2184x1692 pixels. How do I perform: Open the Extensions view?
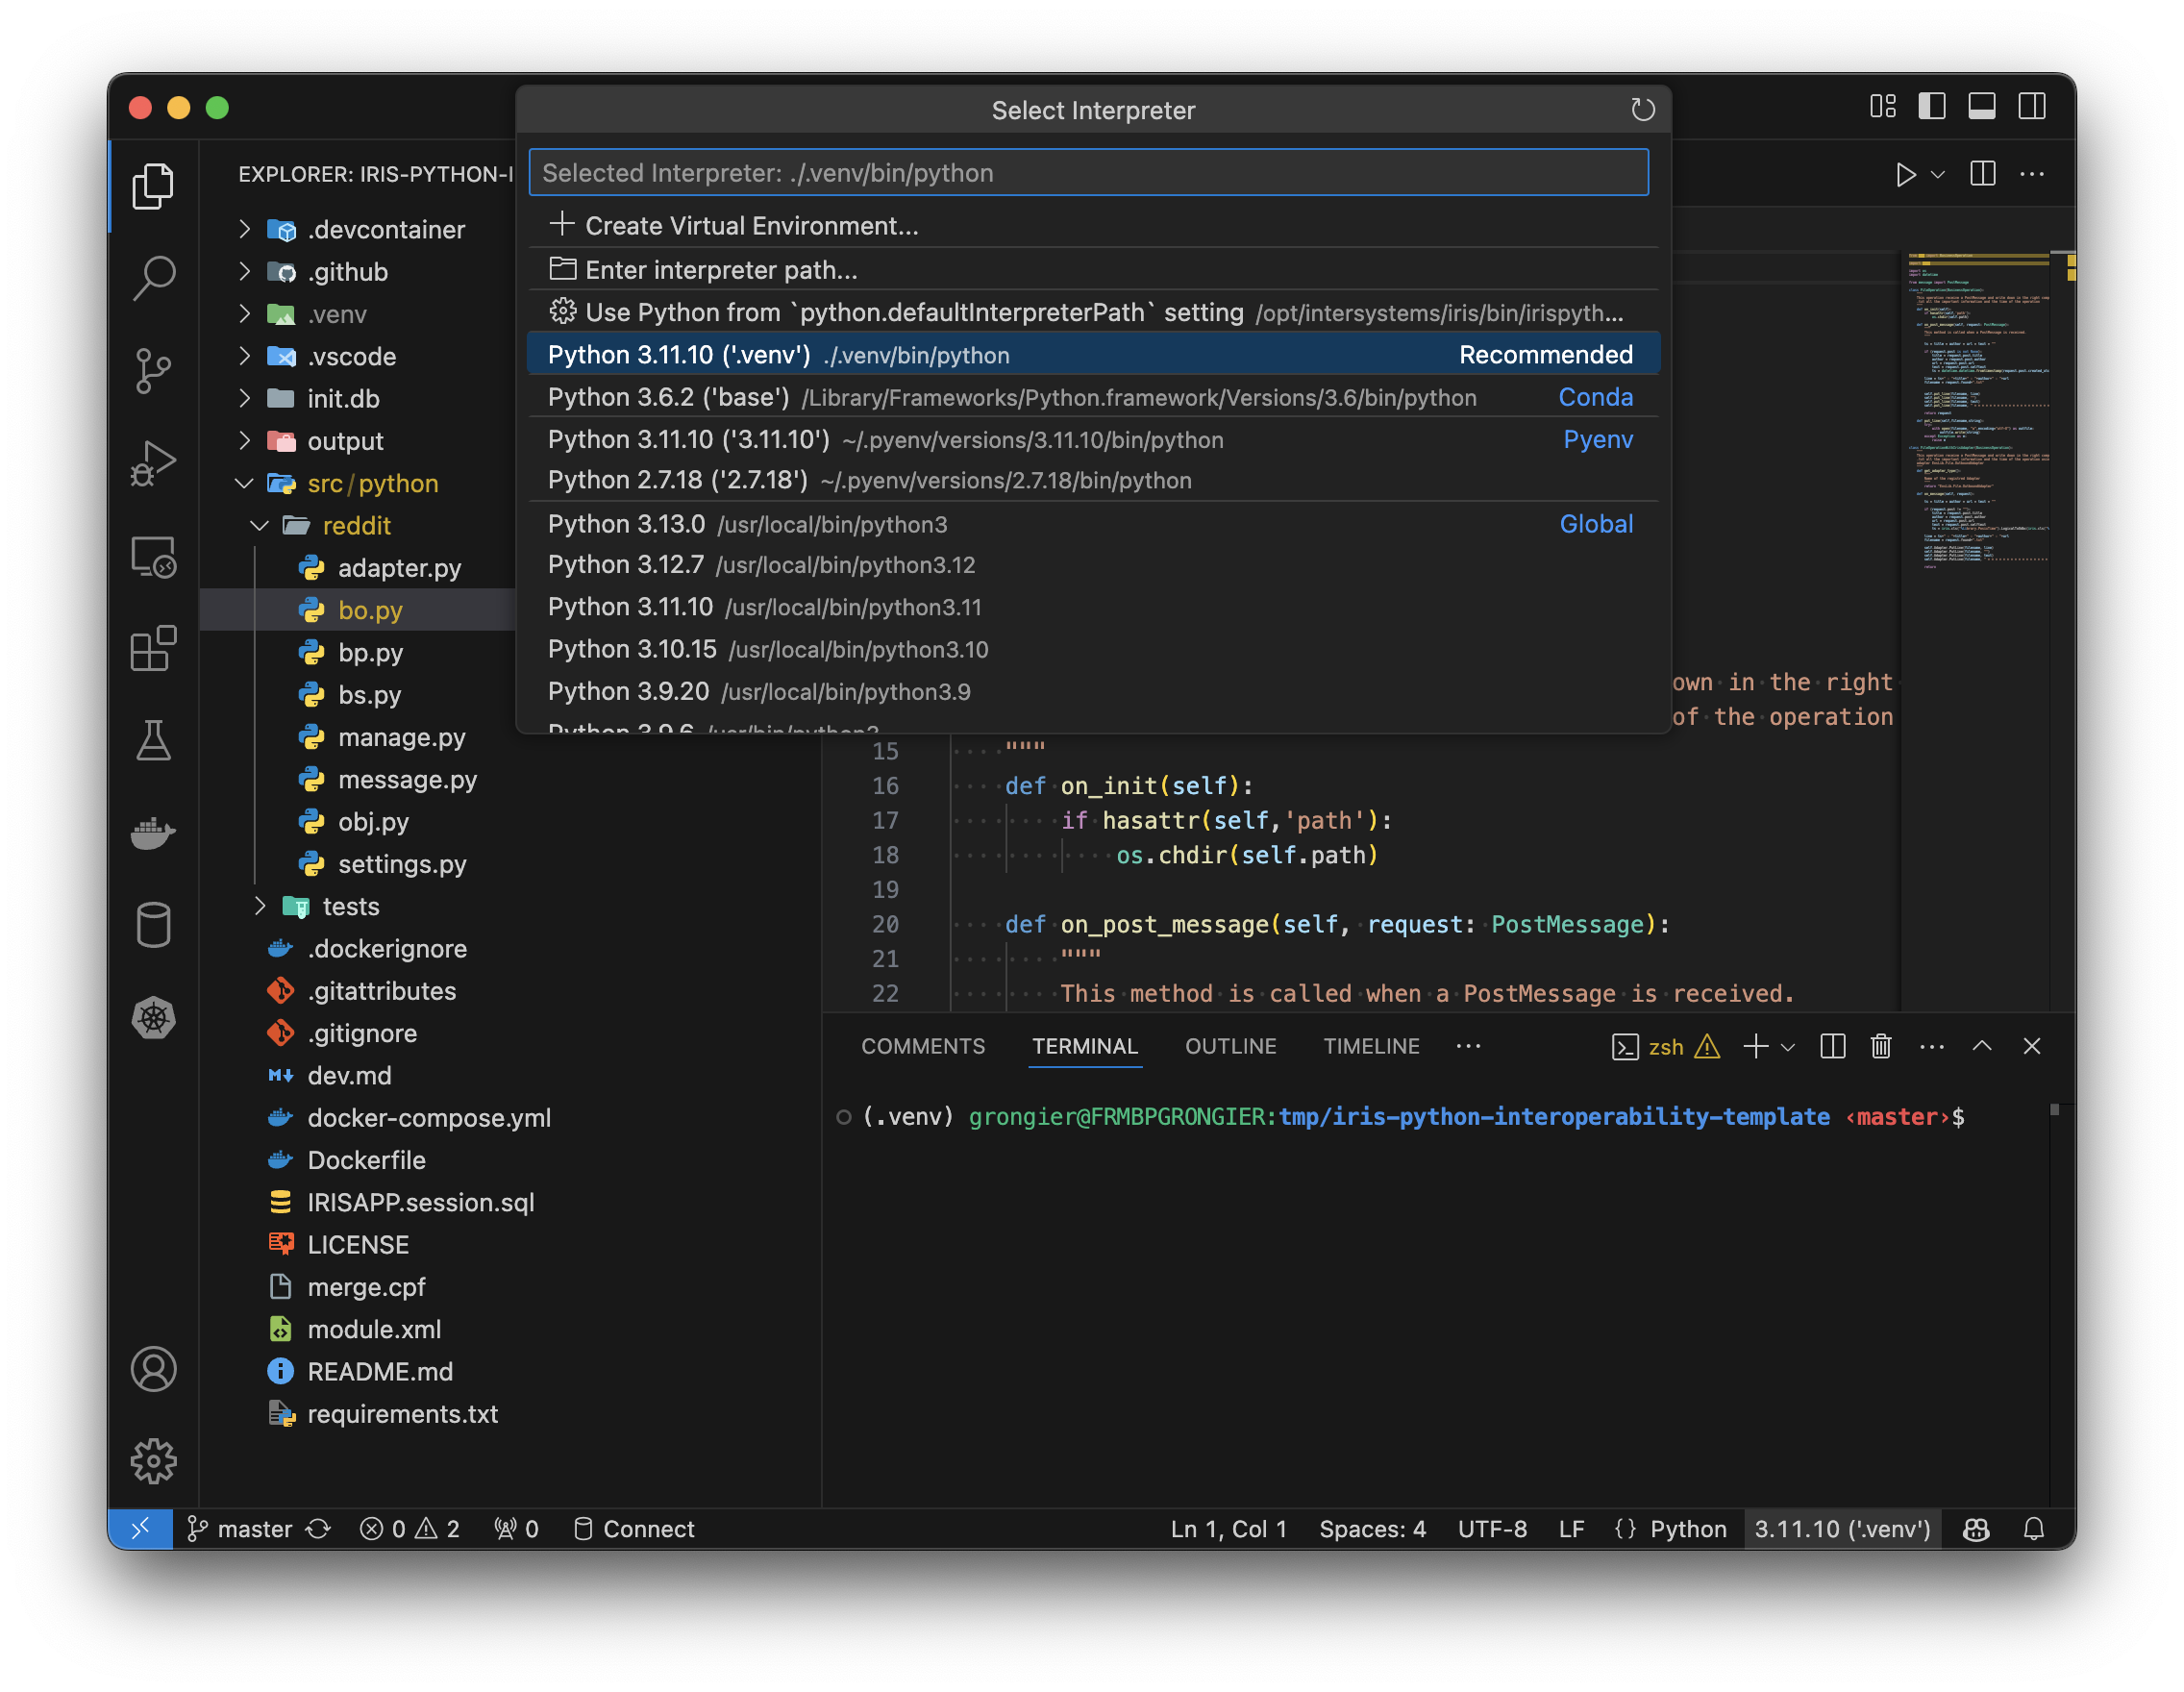tap(153, 650)
